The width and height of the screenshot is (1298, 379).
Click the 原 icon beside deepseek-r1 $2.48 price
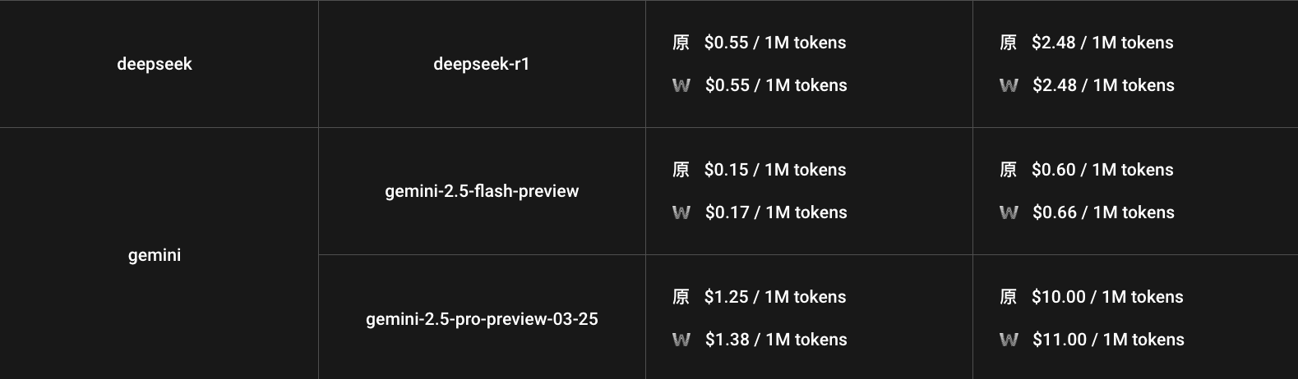tap(1008, 43)
